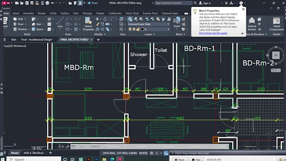This screenshot has height=161, width=286.
Task: Click the Plot printer icon
Action: [x=47, y=3]
